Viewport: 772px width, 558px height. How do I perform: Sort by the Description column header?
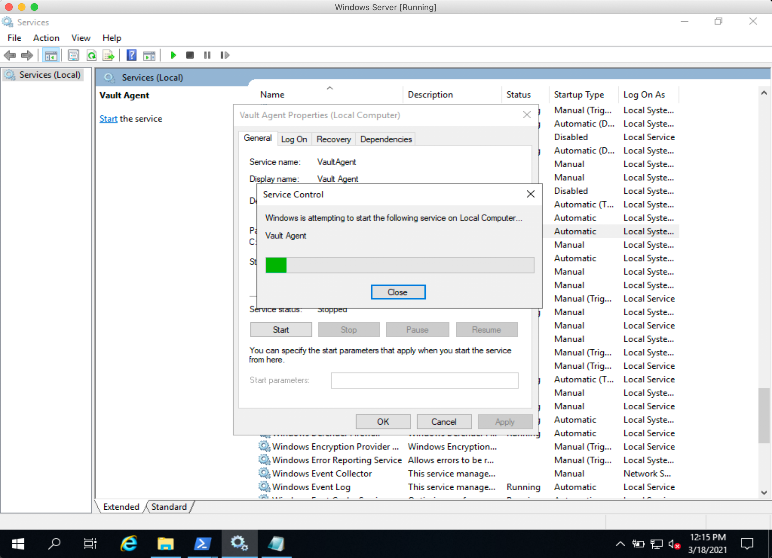pos(452,94)
